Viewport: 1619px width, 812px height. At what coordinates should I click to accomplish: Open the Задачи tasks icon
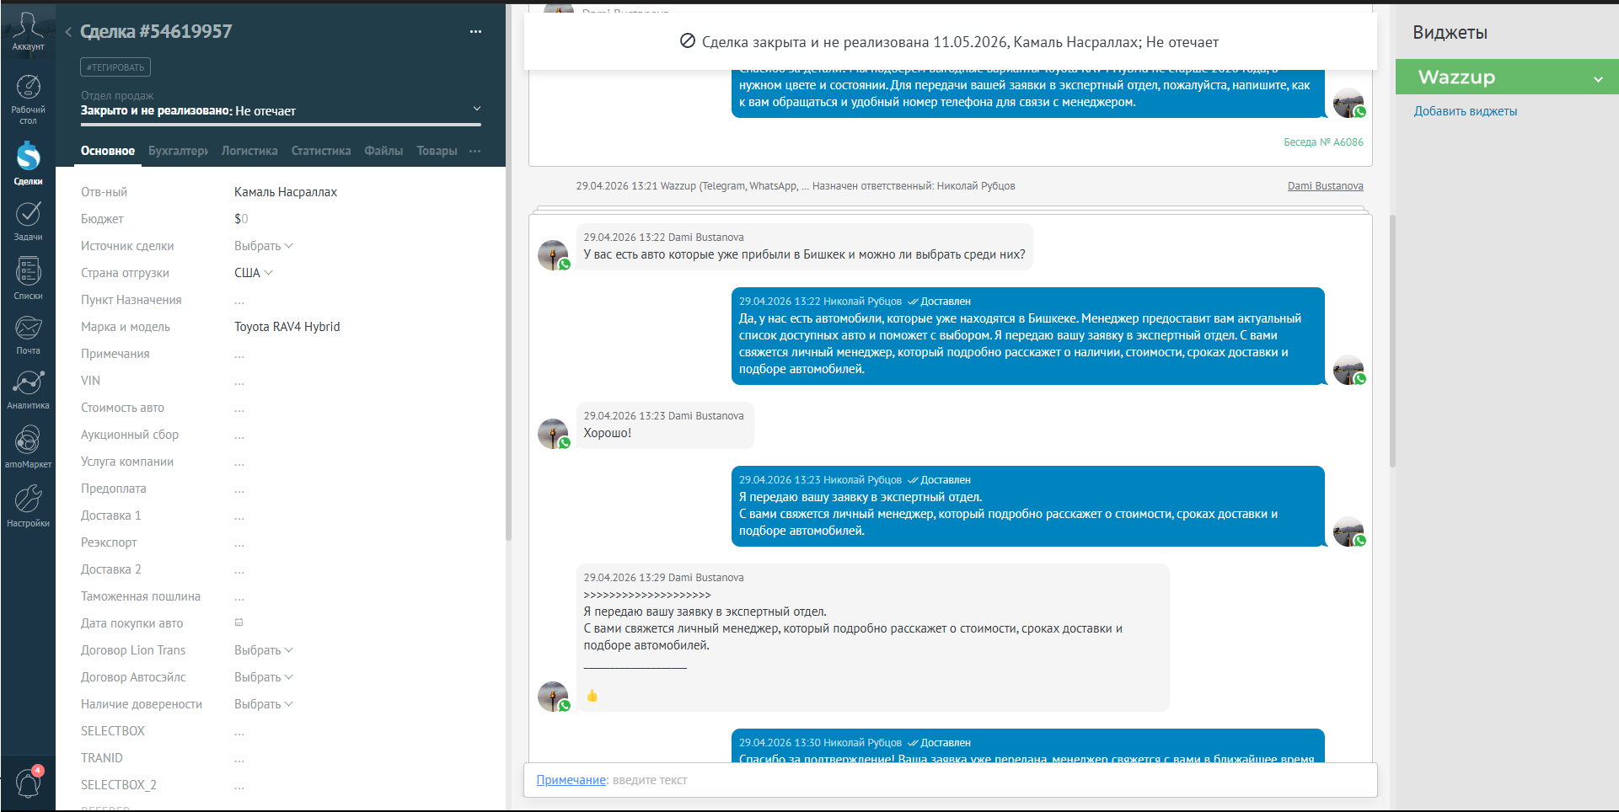[x=28, y=221]
